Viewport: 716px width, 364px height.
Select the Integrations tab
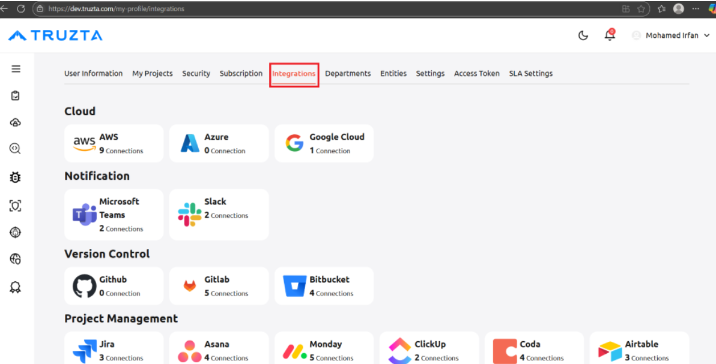pyautogui.click(x=294, y=73)
